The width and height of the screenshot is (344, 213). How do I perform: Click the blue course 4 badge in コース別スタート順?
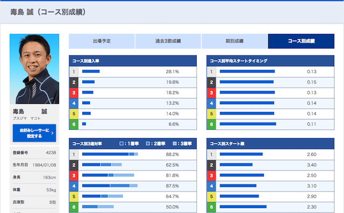pos(211,186)
